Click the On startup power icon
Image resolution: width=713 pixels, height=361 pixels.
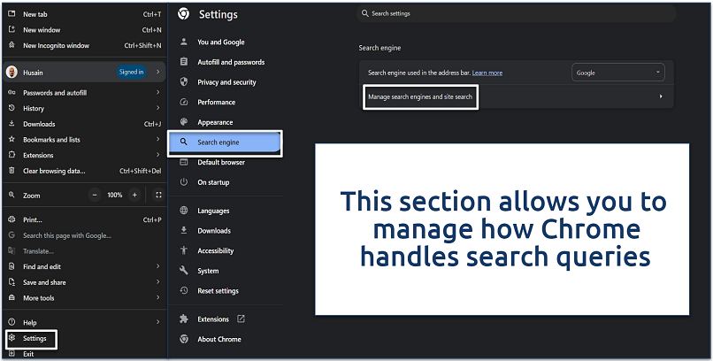(184, 181)
